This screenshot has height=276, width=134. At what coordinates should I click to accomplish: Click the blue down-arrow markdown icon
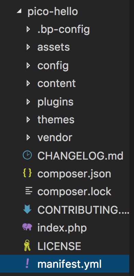pos(27,209)
